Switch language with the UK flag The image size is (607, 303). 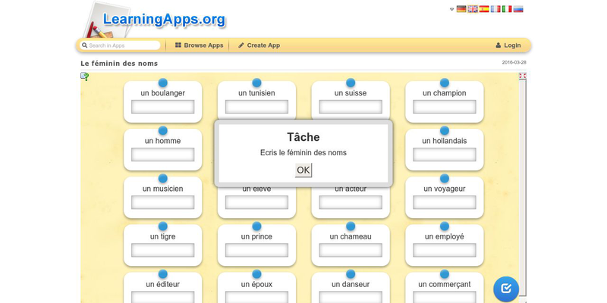tap(473, 9)
